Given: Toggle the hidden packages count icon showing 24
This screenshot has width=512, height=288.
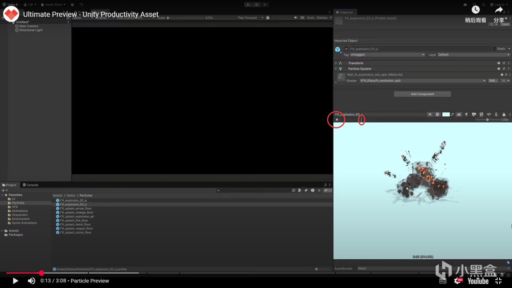Looking at the screenshot, I should coord(328,190).
